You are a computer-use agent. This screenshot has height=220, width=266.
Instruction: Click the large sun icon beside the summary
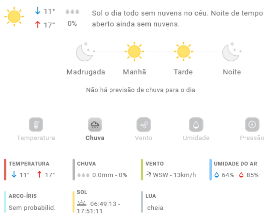[x=14, y=17]
